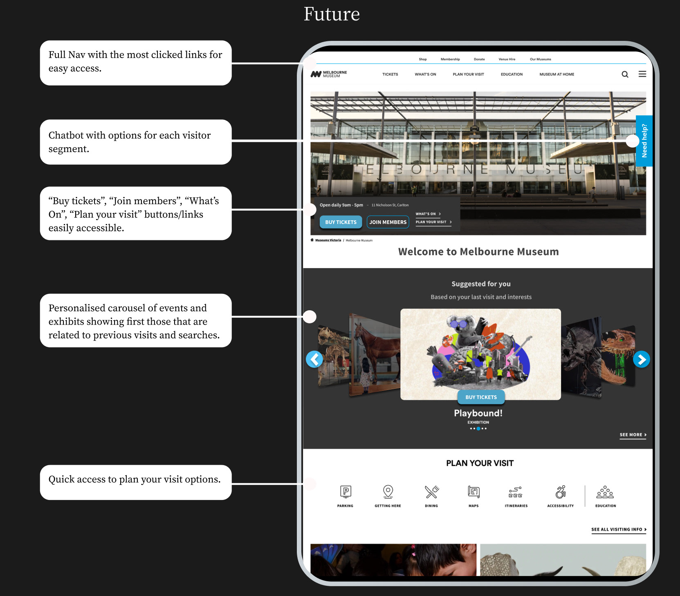The width and height of the screenshot is (680, 596).
Task: Click the search magnifier icon
Action: click(625, 74)
